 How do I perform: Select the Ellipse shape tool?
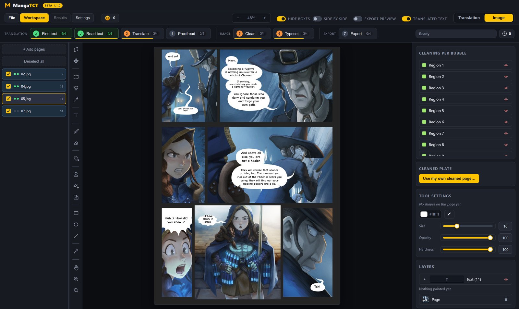coord(76,225)
